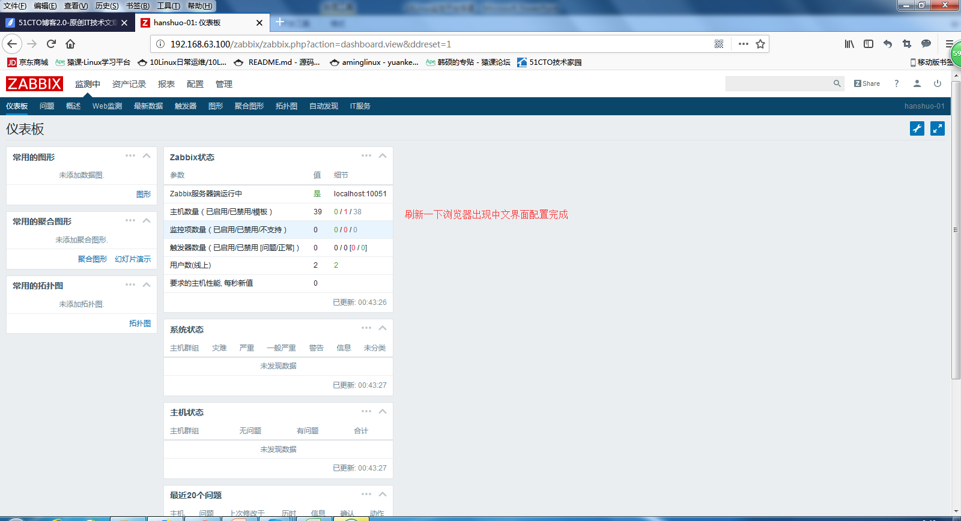Edit dashboard with the wrench icon
The width and height of the screenshot is (961, 521).
point(917,128)
